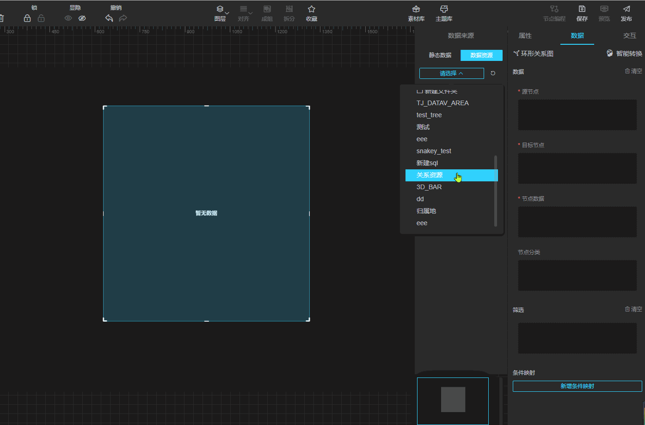Open the 数据 data tab

577,36
